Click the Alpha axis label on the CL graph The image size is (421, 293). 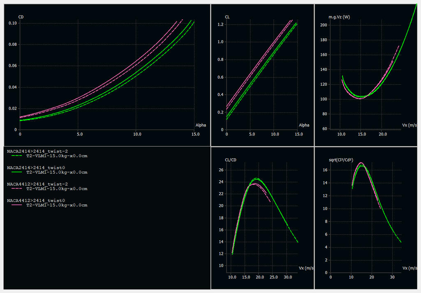click(304, 125)
